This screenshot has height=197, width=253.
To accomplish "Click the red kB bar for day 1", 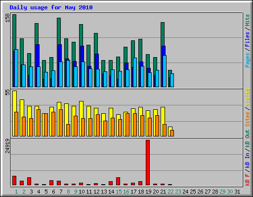I will 14,181.
